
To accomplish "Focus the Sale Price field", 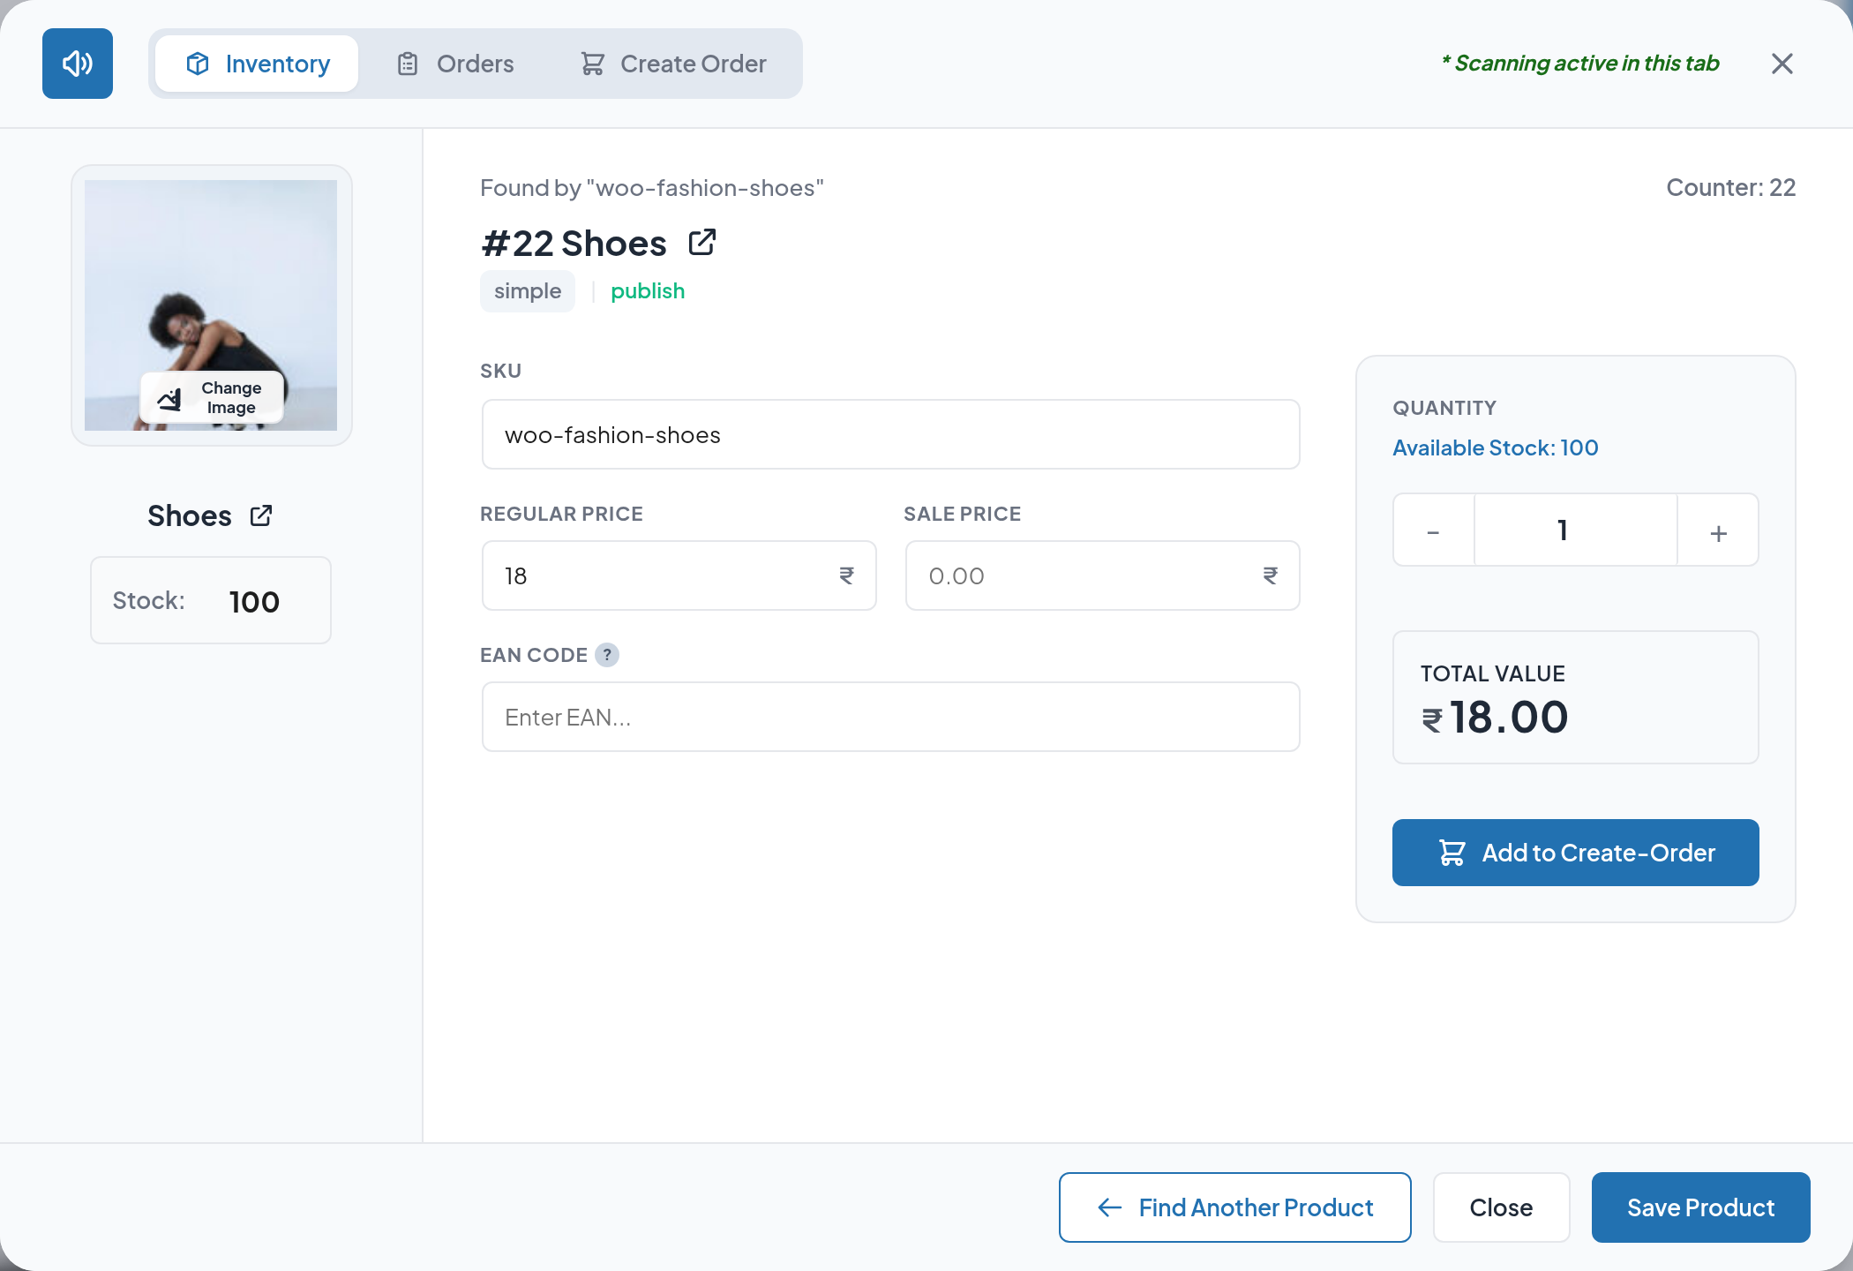I will tap(1102, 575).
